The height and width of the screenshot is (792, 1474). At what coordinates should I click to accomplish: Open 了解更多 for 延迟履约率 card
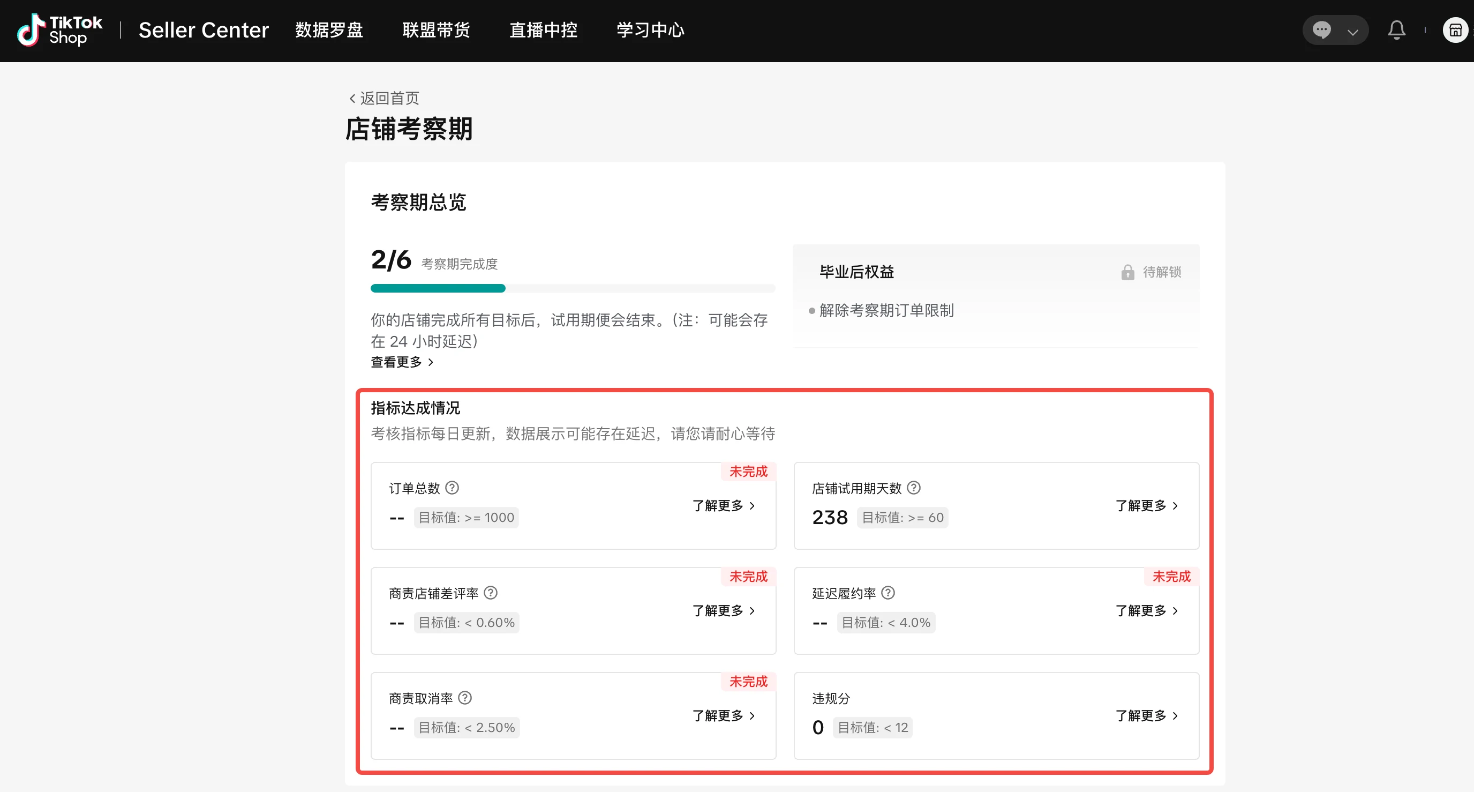pos(1146,610)
